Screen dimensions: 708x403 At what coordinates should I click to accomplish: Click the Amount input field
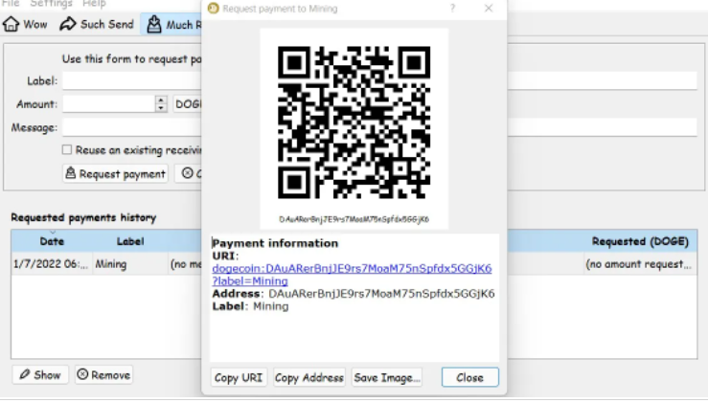(x=109, y=104)
